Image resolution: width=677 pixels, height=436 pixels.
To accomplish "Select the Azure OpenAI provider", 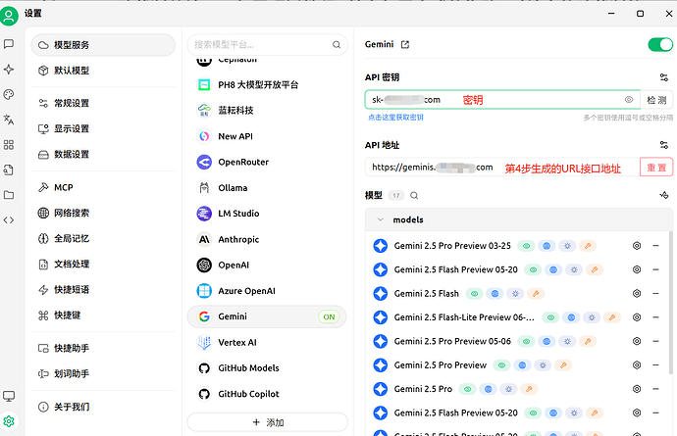I will coord(267,291).
